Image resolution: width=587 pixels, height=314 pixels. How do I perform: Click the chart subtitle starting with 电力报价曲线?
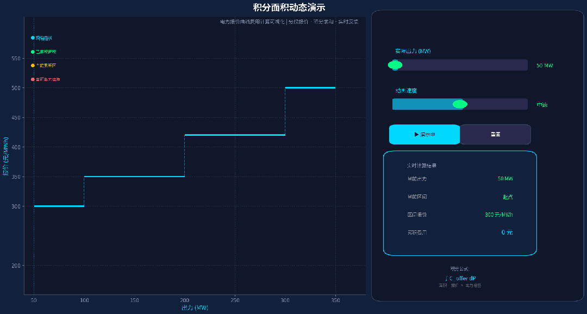289,22
